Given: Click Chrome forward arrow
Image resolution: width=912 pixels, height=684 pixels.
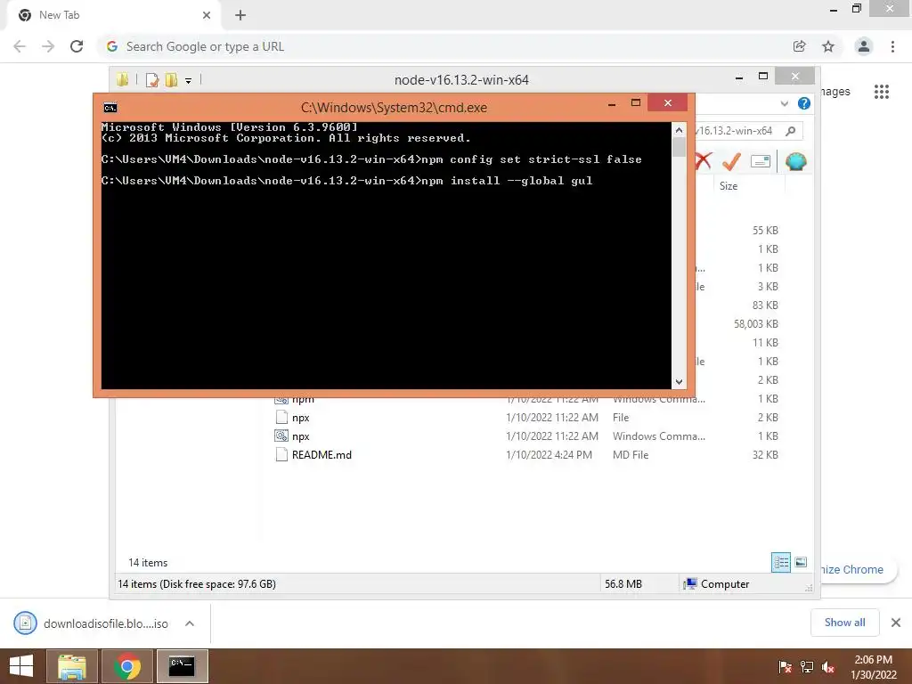Looking at the screenshot, I should tap(48, 46).
